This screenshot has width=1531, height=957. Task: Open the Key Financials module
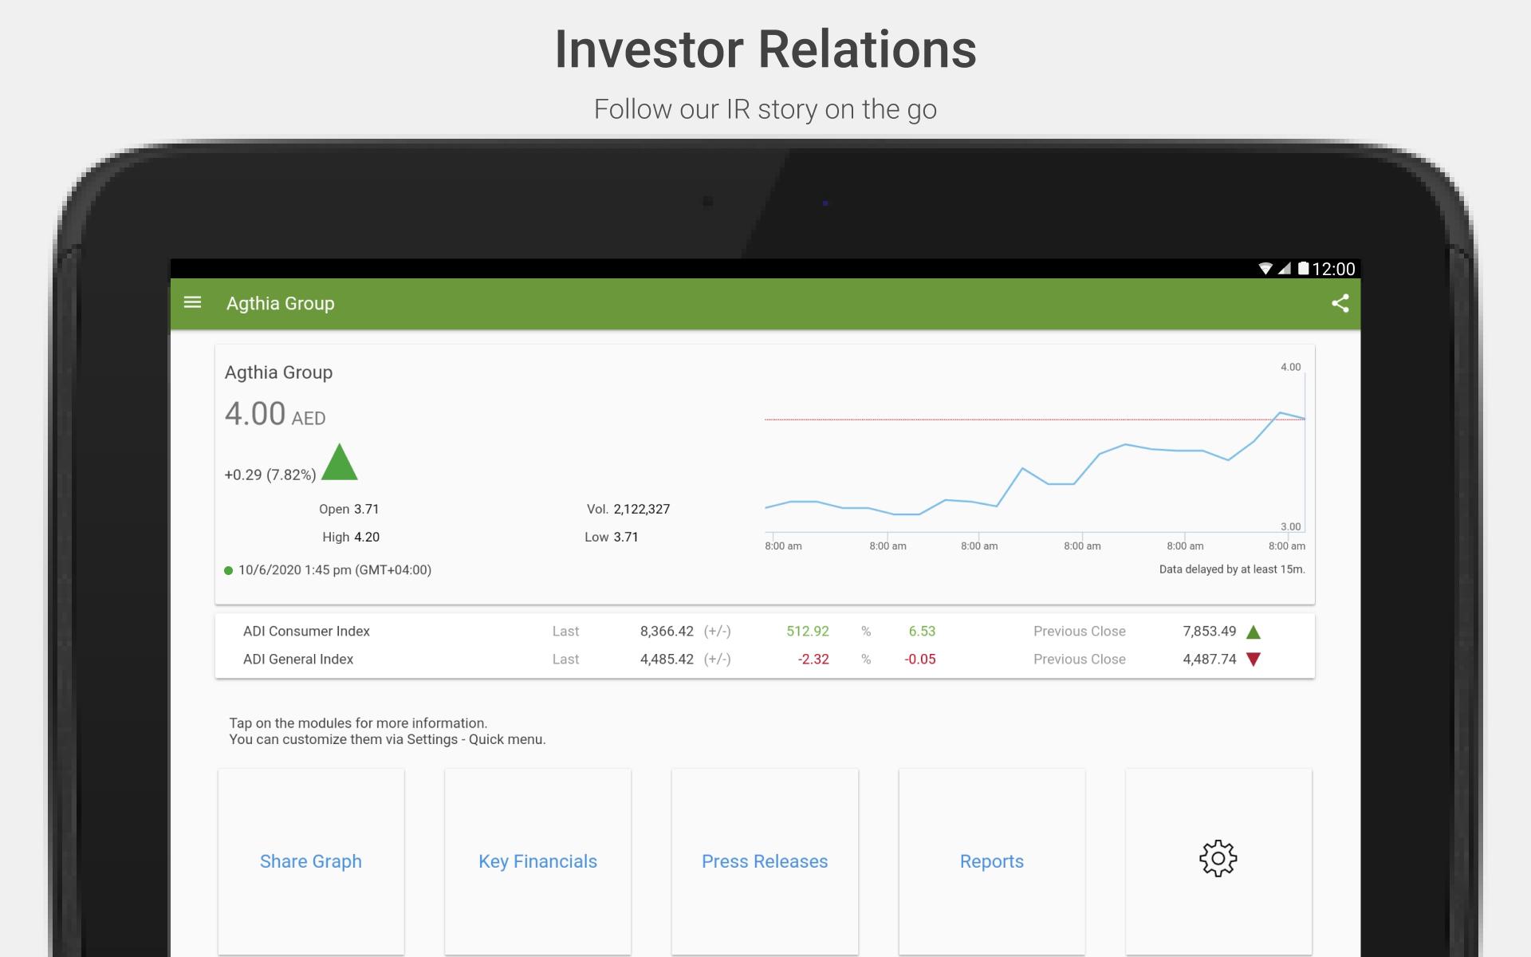(537, 861)
